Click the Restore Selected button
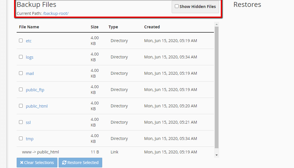 pyautogui.click(x=80, y=163)
